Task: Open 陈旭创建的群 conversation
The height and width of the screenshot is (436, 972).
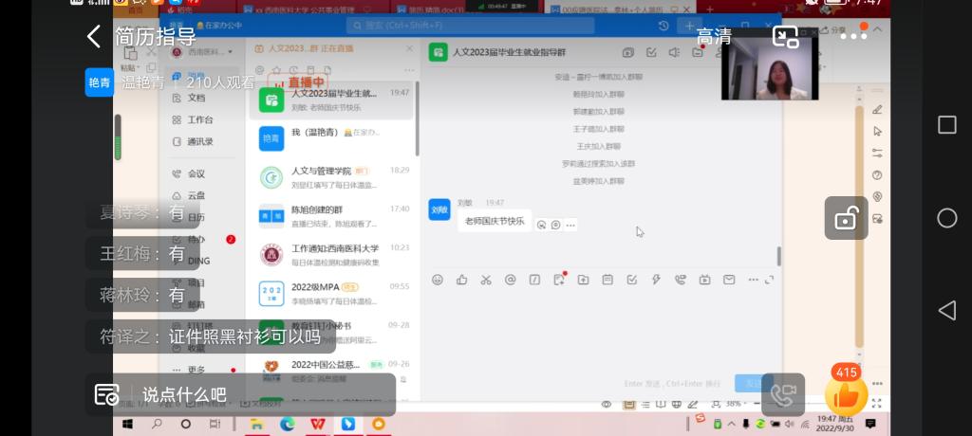Action: [331, 216]
